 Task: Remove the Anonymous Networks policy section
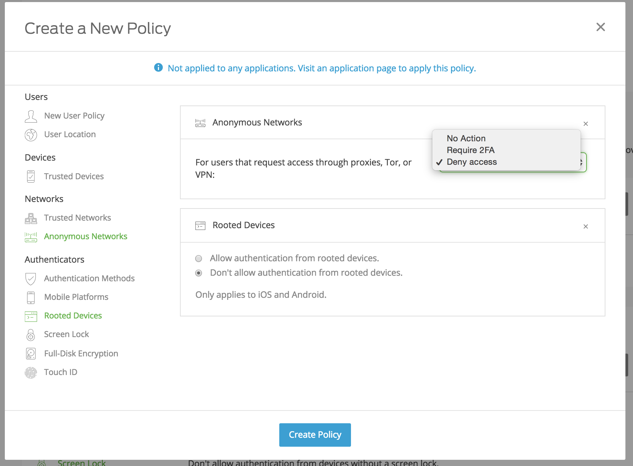point(586,123)
